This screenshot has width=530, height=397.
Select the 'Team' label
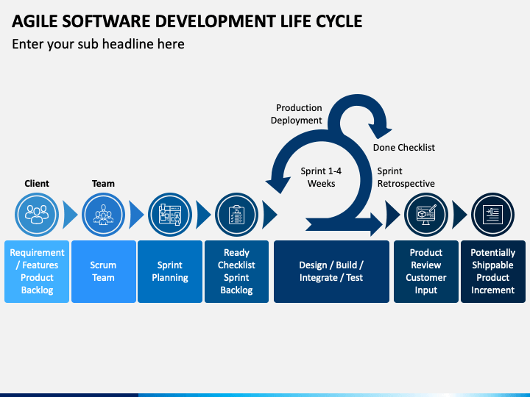tap(104, 184)
